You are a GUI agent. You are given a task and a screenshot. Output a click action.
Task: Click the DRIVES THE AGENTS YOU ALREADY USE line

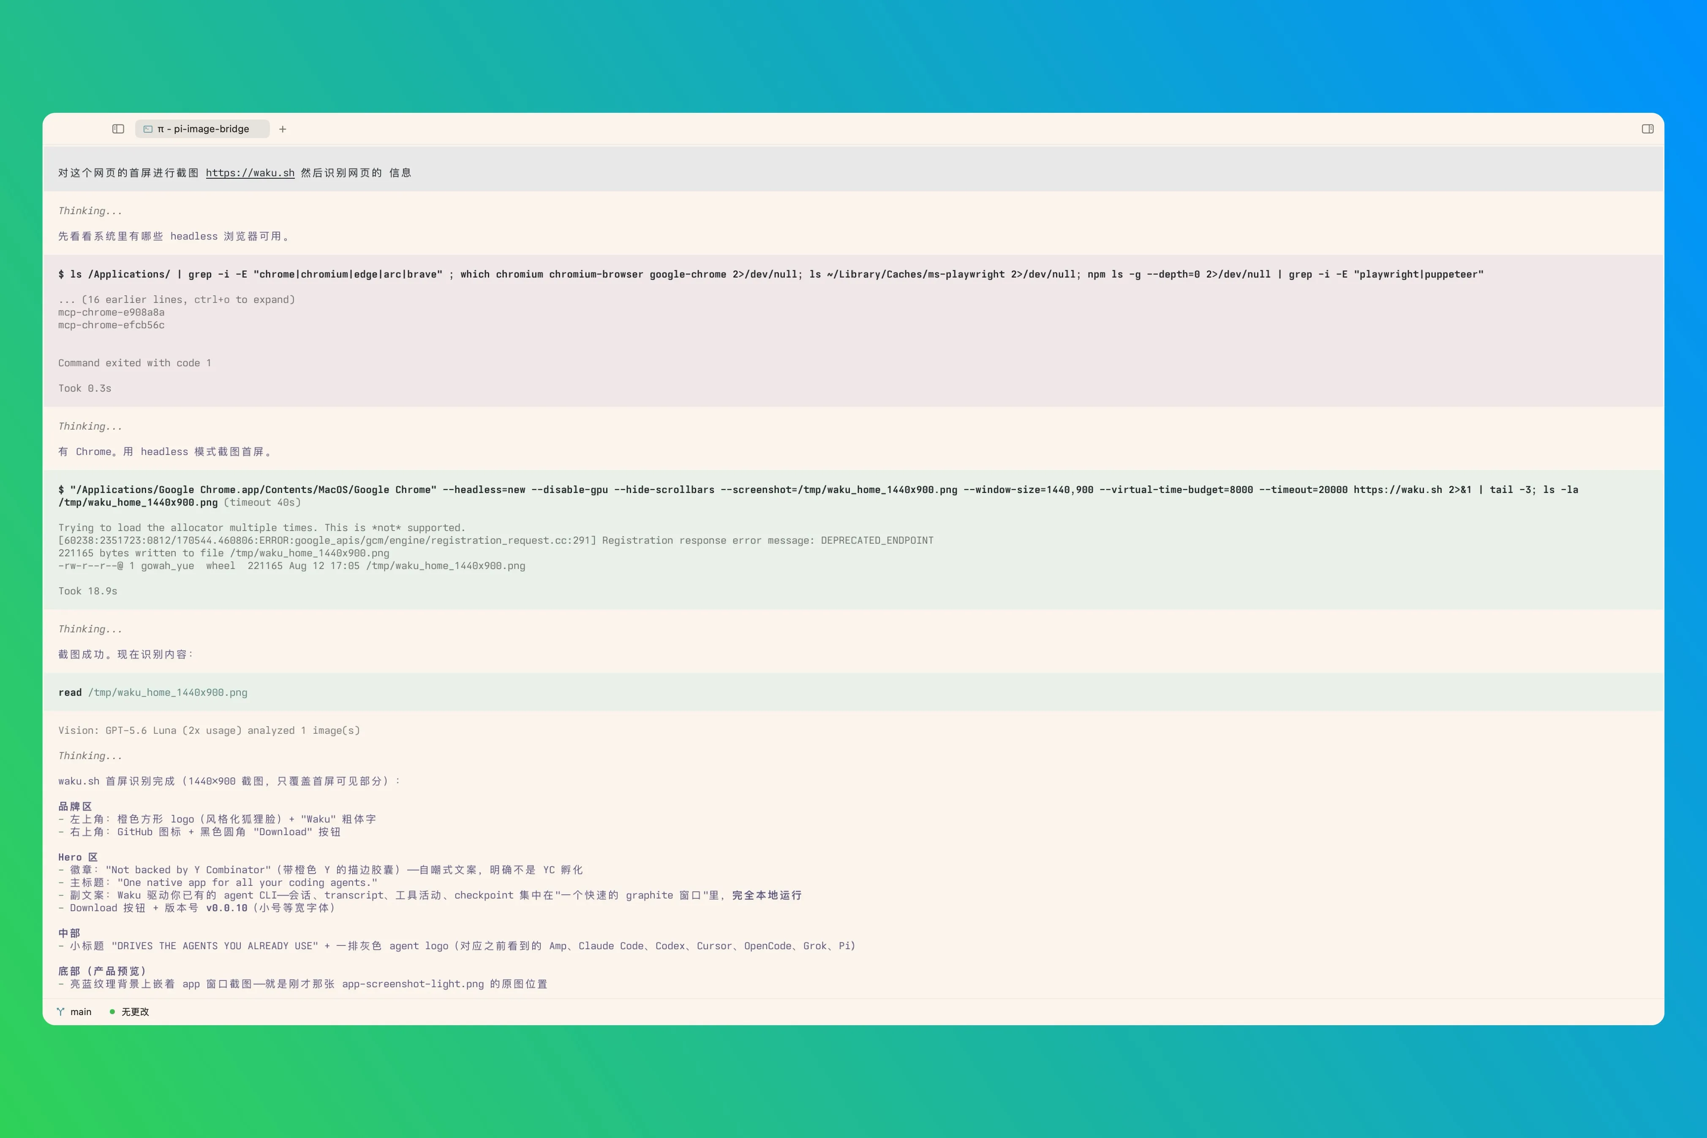(x=457, y=946)
